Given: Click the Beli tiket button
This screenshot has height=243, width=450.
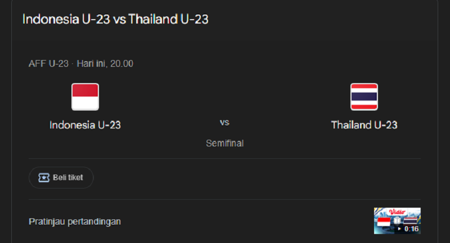Looking at the screenshot, I should [61, 178].
